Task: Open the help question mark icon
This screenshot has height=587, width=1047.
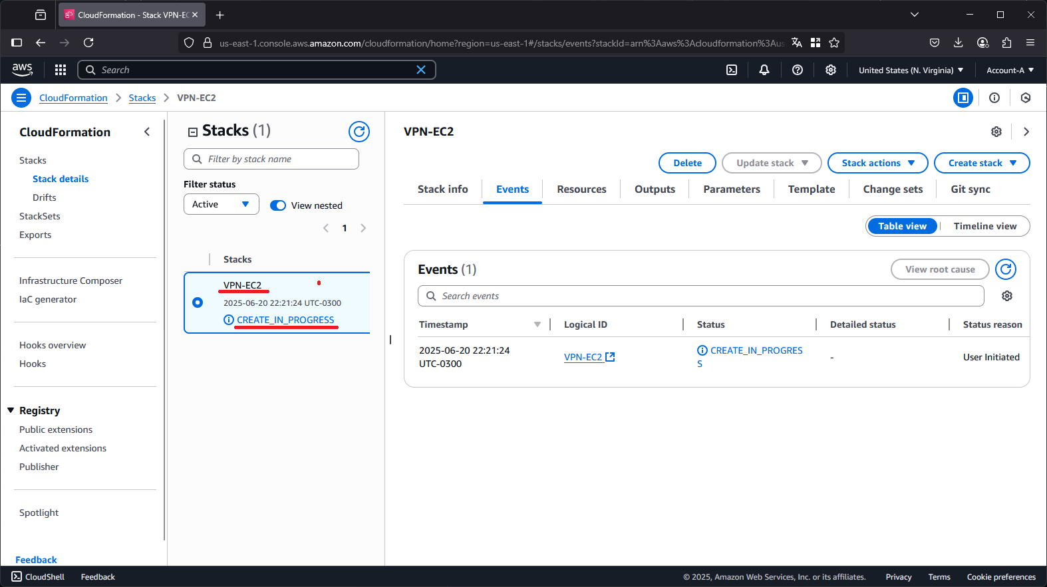Action: point(798,70)
